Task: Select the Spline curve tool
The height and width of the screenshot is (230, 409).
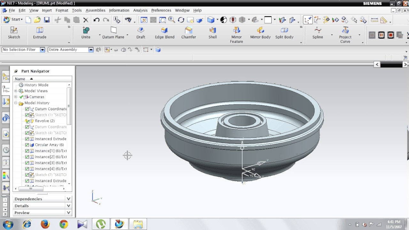Action: pyautogui.click(x=318, y=33)
